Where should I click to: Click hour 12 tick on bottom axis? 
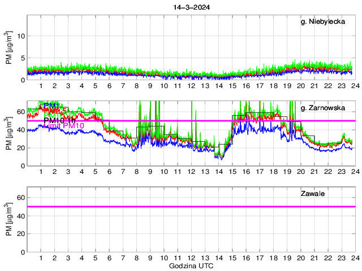(191, 257)
